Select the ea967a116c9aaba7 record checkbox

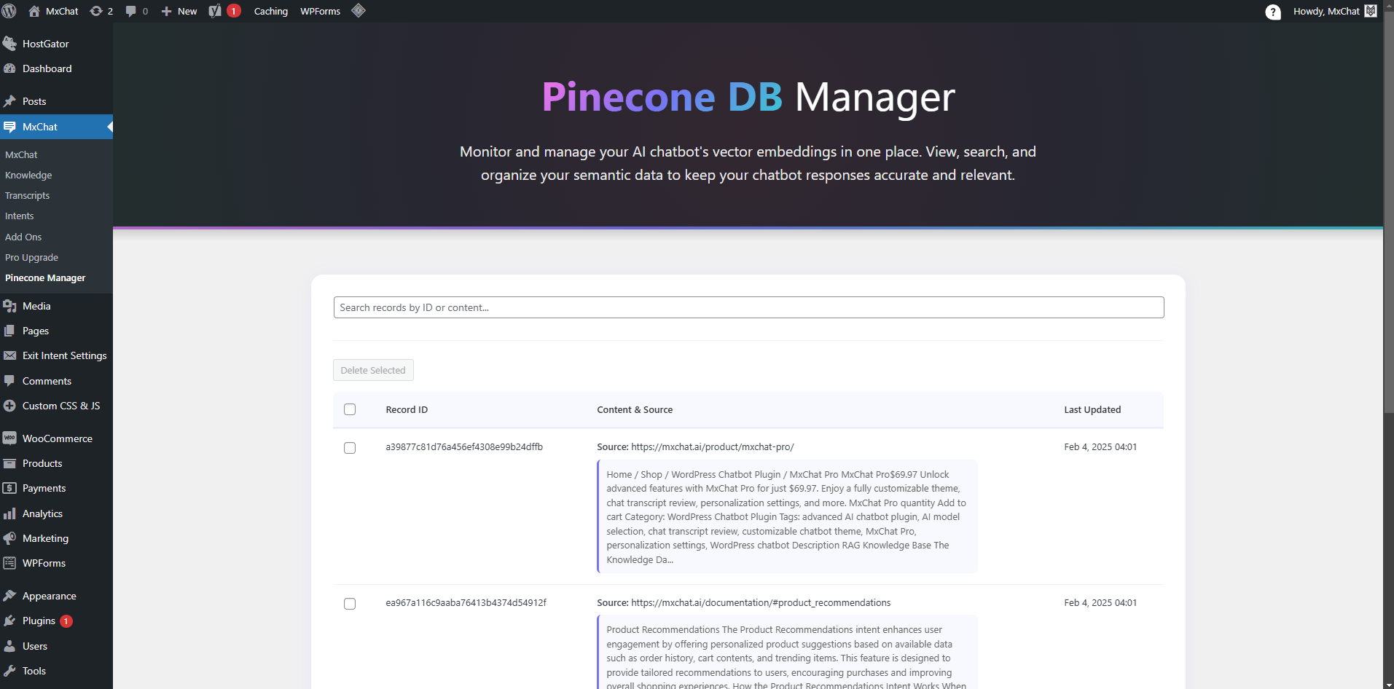tap(350, 604)
